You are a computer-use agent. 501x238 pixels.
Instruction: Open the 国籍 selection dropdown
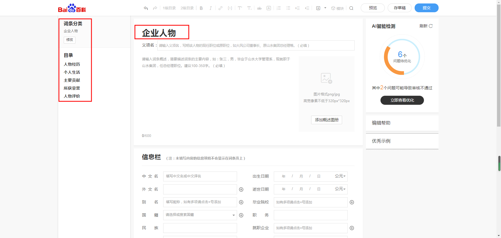tap(200, 215)
